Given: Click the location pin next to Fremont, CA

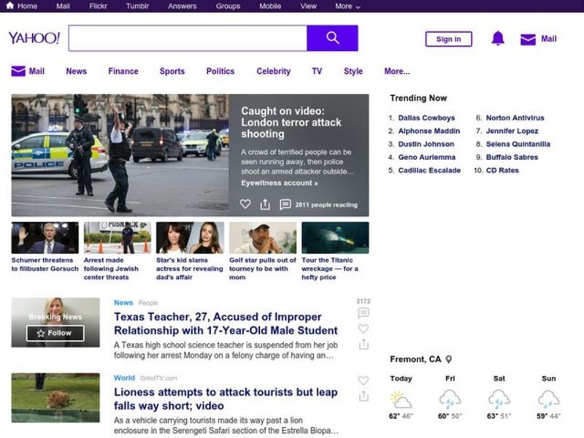Looking at the screenshot, I should (449, 359).
